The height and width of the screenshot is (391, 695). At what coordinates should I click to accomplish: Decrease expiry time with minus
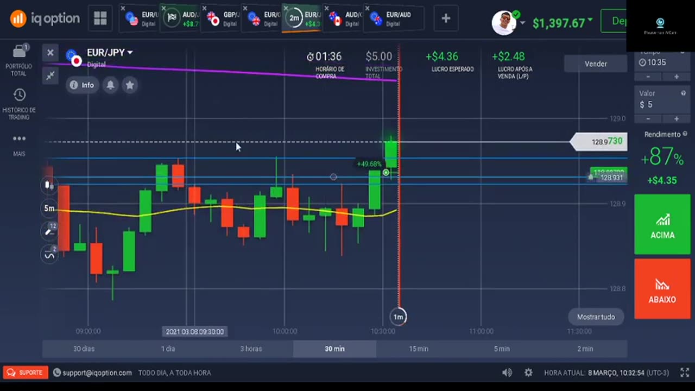[648, 77]
